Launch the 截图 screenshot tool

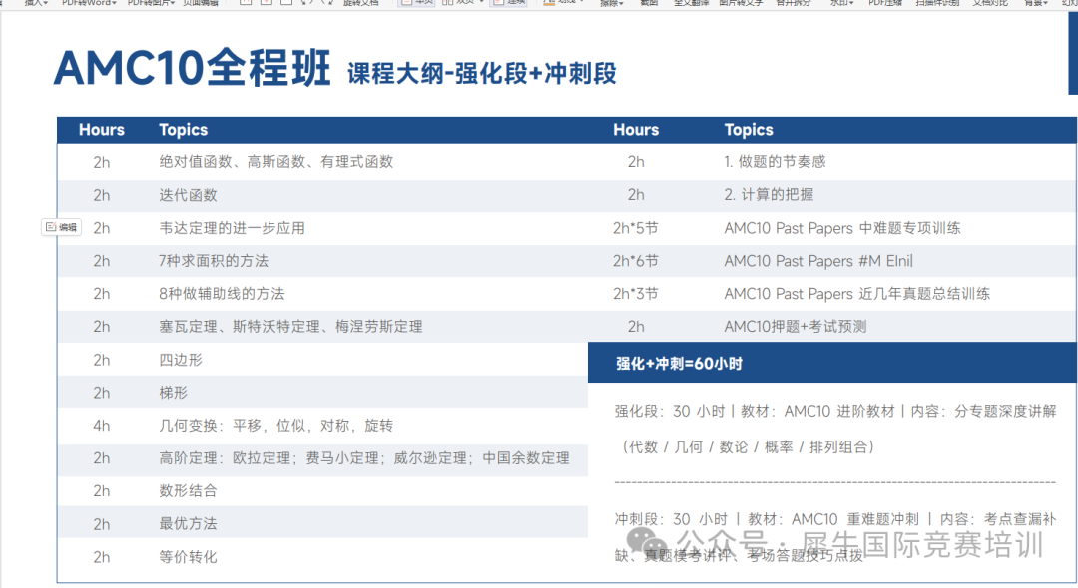649,3
